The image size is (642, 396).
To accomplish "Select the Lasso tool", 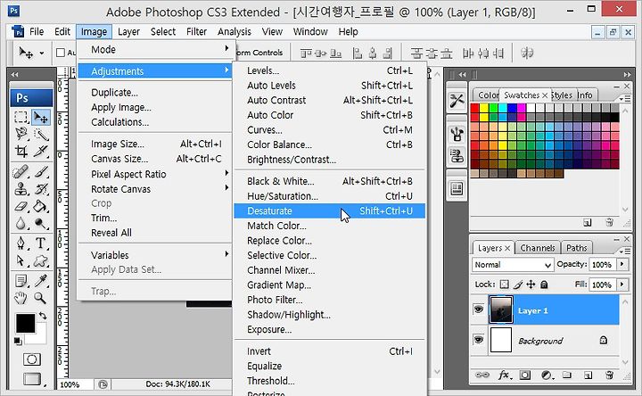I will (21, 134).
